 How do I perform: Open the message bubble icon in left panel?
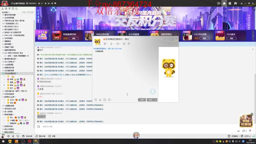click(x=6, y=9)
